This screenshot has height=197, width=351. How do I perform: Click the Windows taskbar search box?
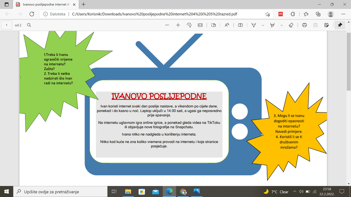click(60, 191)
